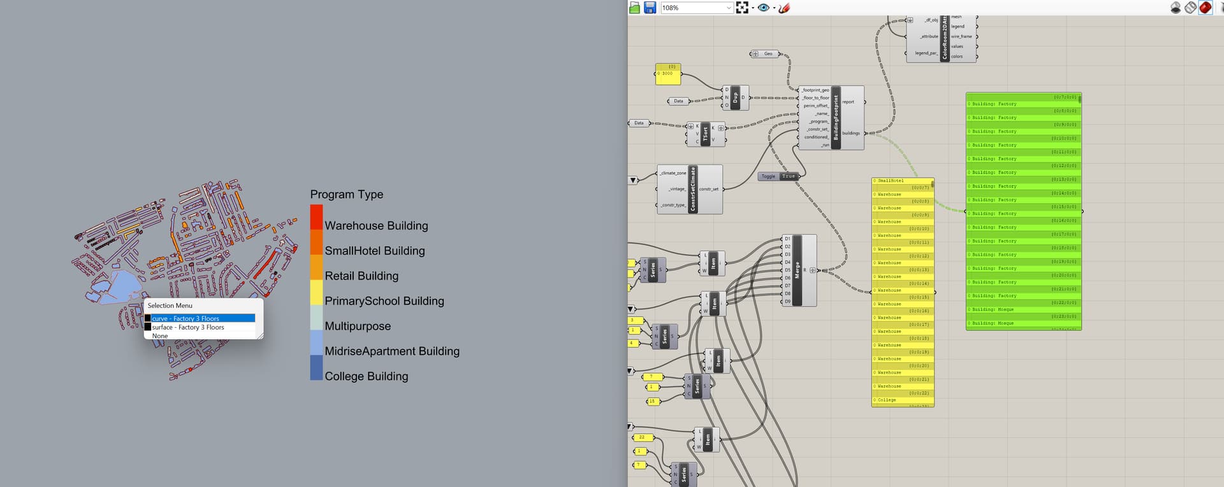Select 'curve - Factory 3 Floors' in Selection Menu
This screenshot has height=487, width=1224.
tap(200, 318)
